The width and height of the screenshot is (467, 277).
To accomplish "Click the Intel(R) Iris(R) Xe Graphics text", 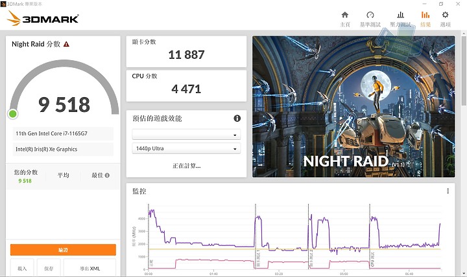I will (x=47, y=150).
